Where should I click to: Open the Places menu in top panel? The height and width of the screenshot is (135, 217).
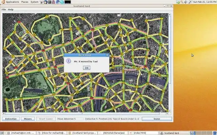pyautogui.click(x=25, y=2)
